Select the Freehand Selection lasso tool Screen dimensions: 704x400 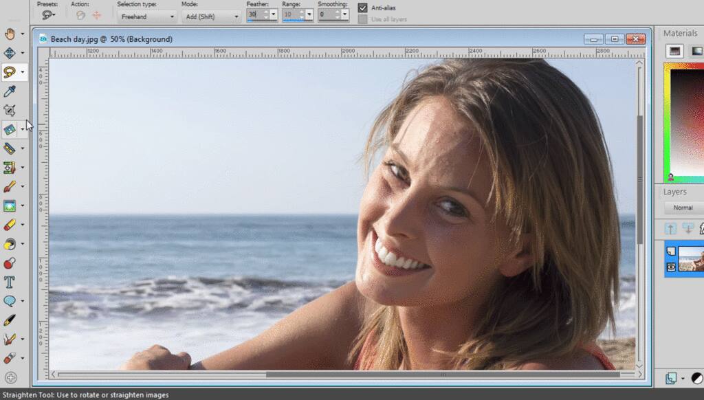(x=10, y=71)
